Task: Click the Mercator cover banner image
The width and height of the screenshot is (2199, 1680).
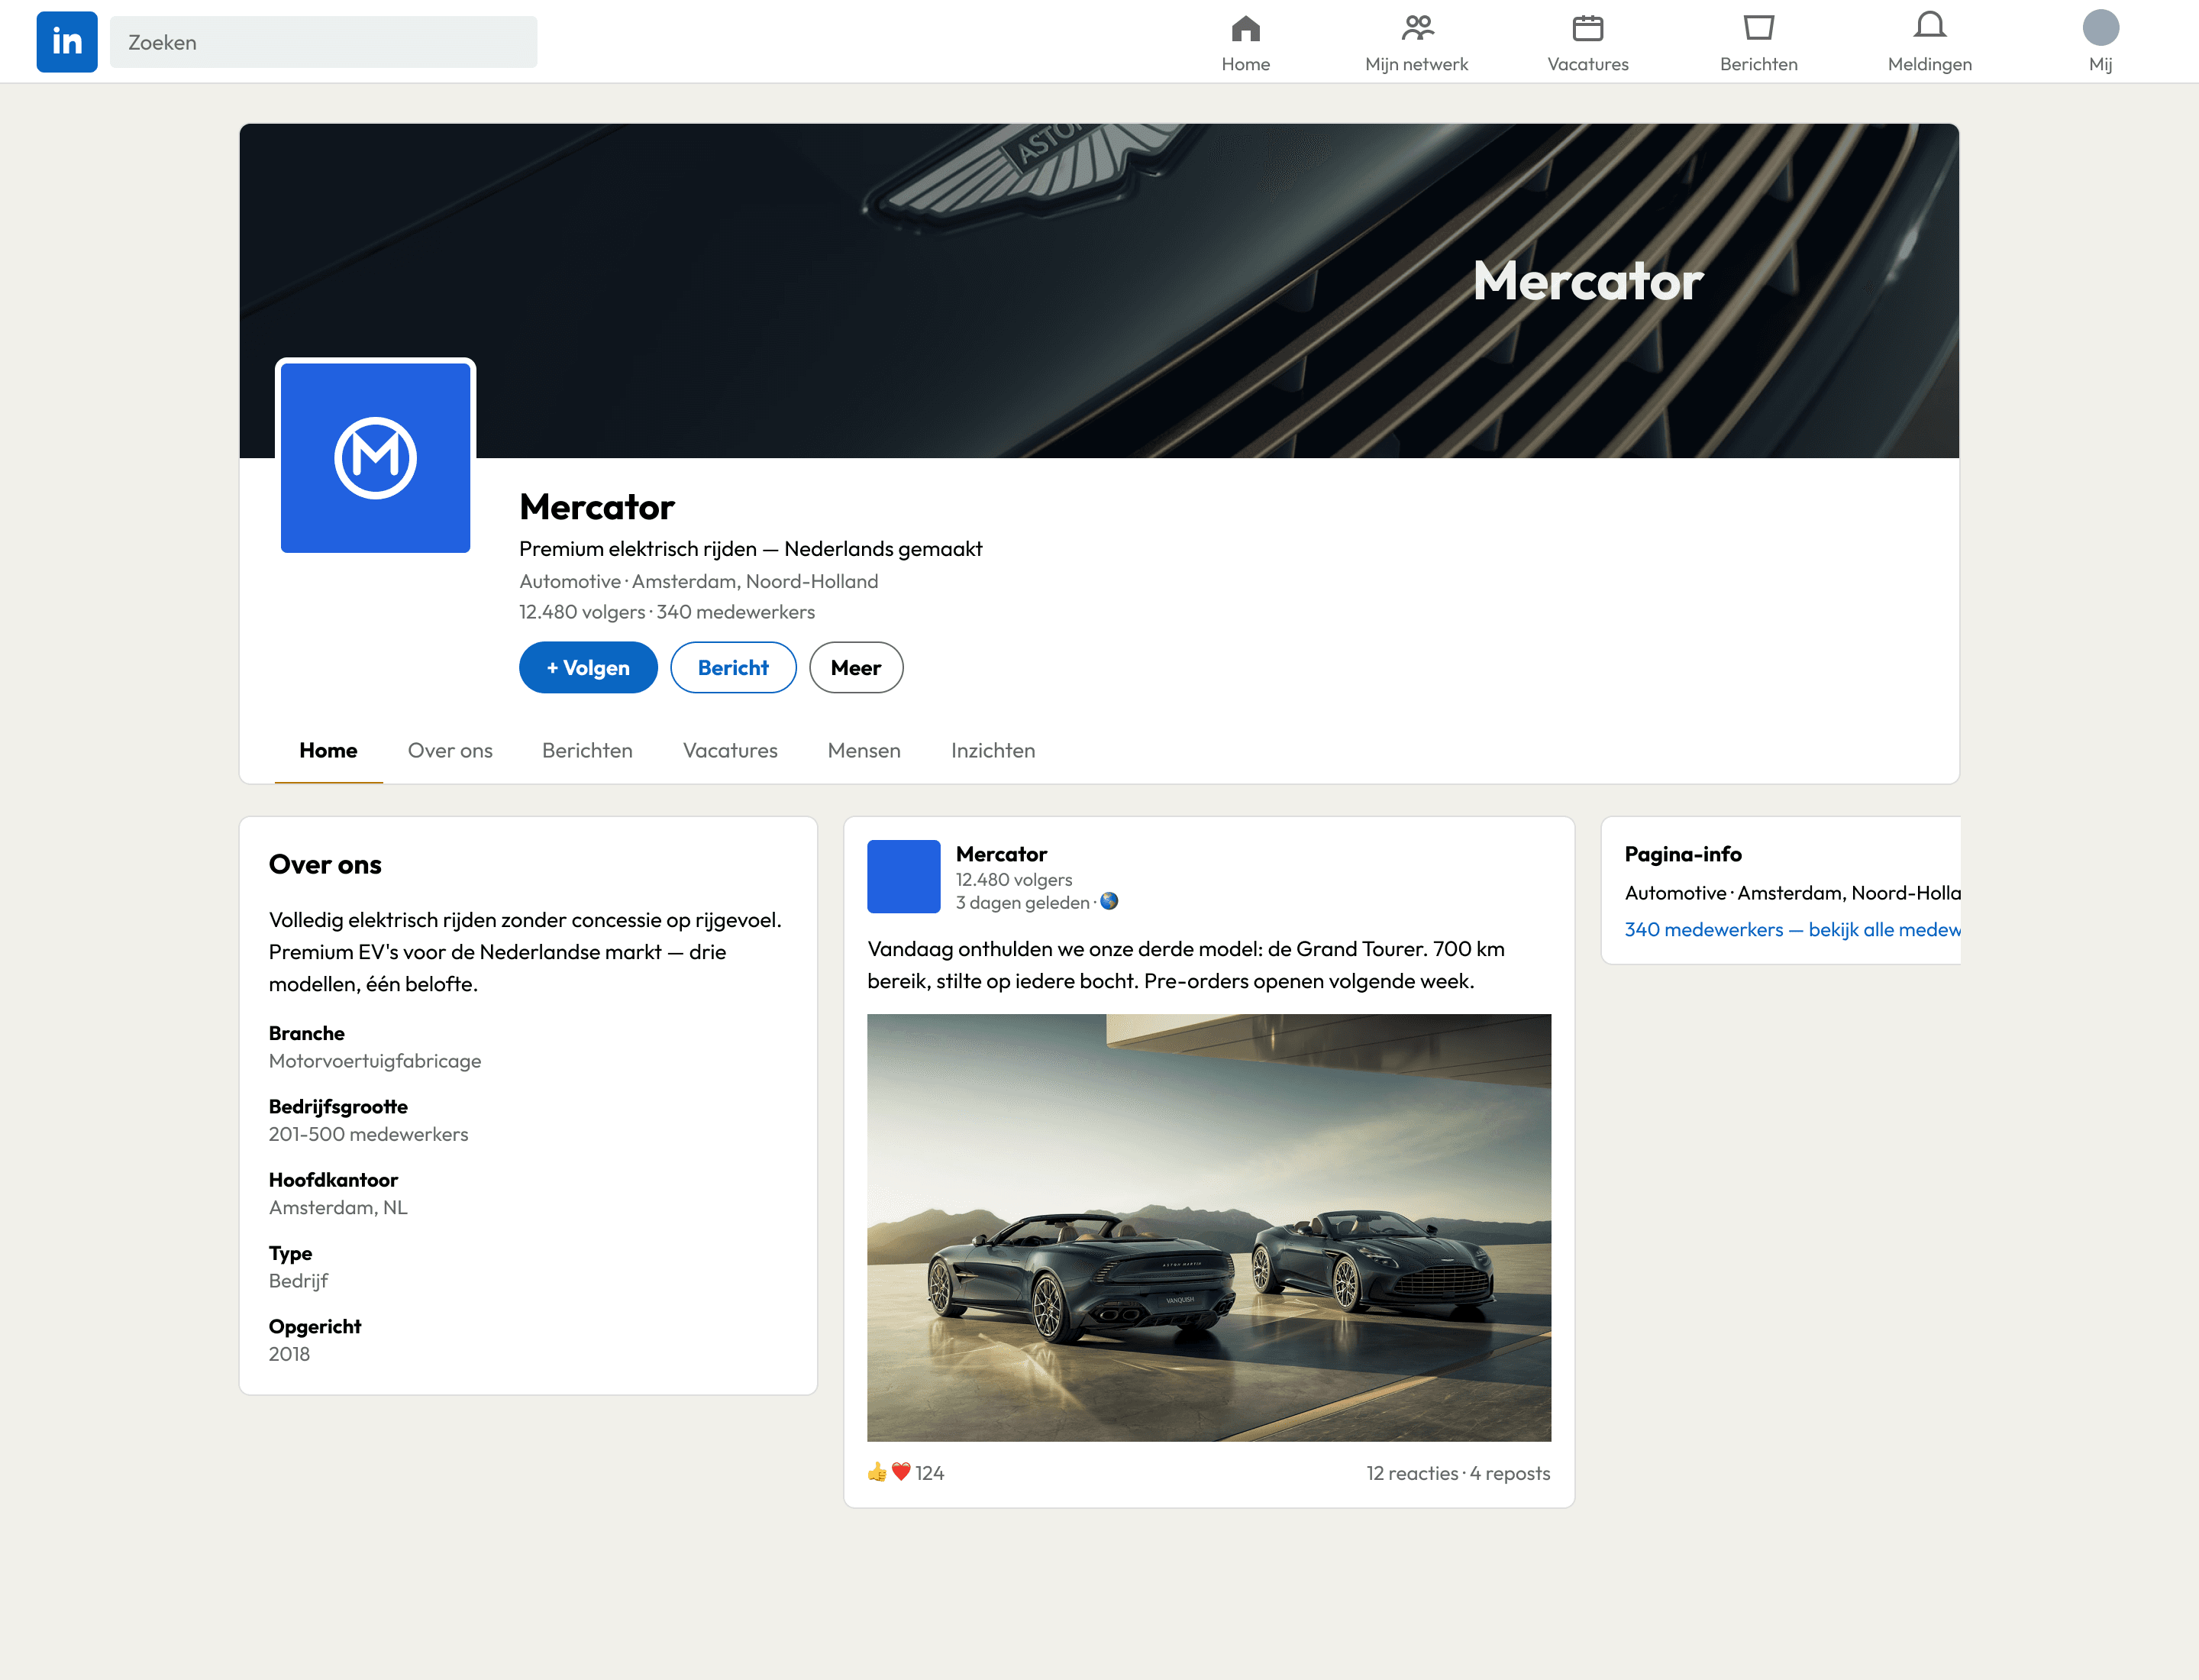Action: click(1099, 291)
